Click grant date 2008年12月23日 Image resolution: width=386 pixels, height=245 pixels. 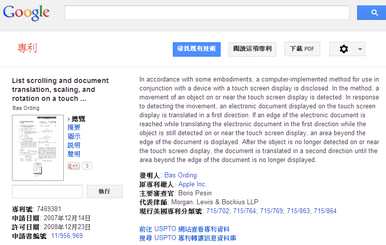point(67,227)
